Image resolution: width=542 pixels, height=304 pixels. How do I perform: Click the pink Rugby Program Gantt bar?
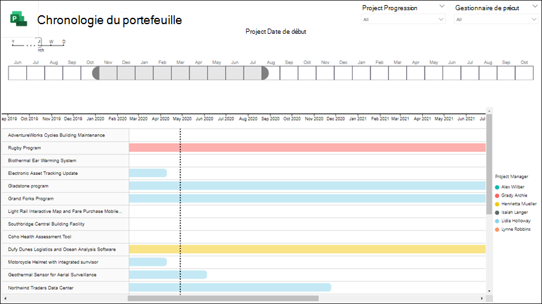coord(307,148)
